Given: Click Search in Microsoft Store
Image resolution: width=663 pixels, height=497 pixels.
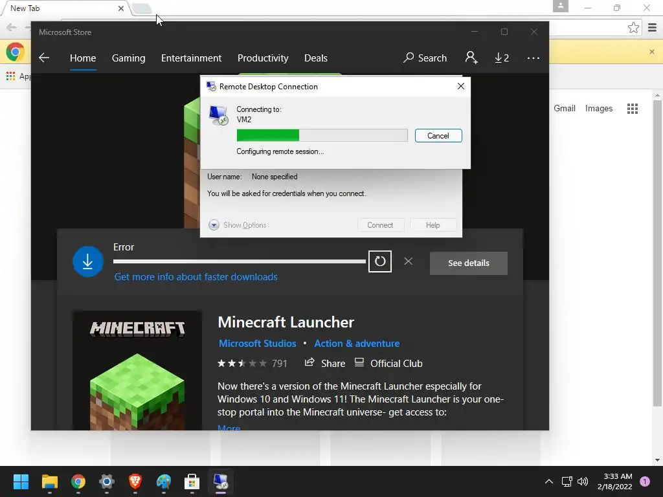Looking at the screenshot, I should [x=425, y=58].
